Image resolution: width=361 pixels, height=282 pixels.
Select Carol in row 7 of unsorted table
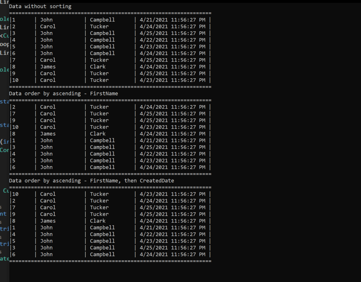[x=48, y=60]
